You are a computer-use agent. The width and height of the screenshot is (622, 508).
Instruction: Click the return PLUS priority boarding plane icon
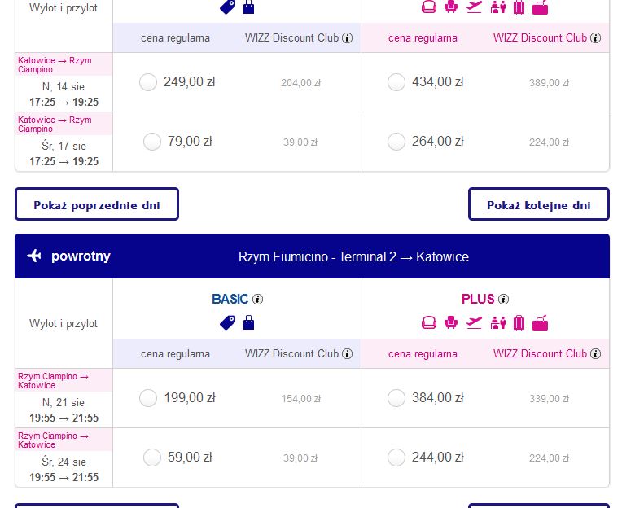(x=474, y=323)
